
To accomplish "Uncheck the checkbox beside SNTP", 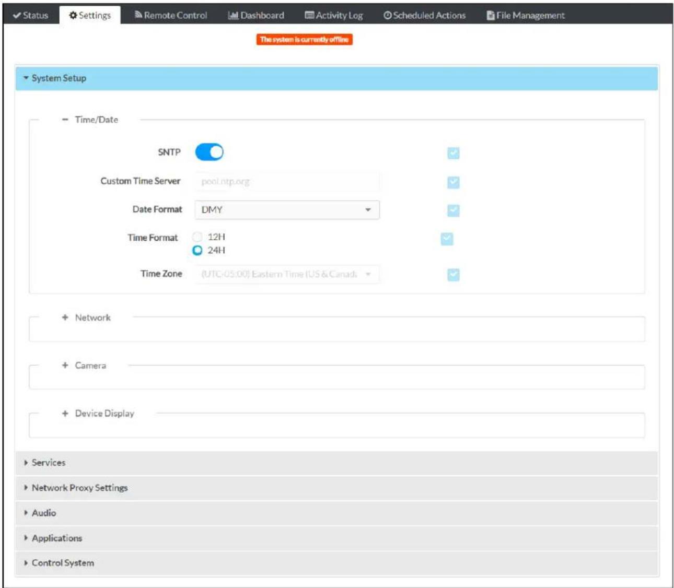I will pyautogui.click(x=454, y=153).
